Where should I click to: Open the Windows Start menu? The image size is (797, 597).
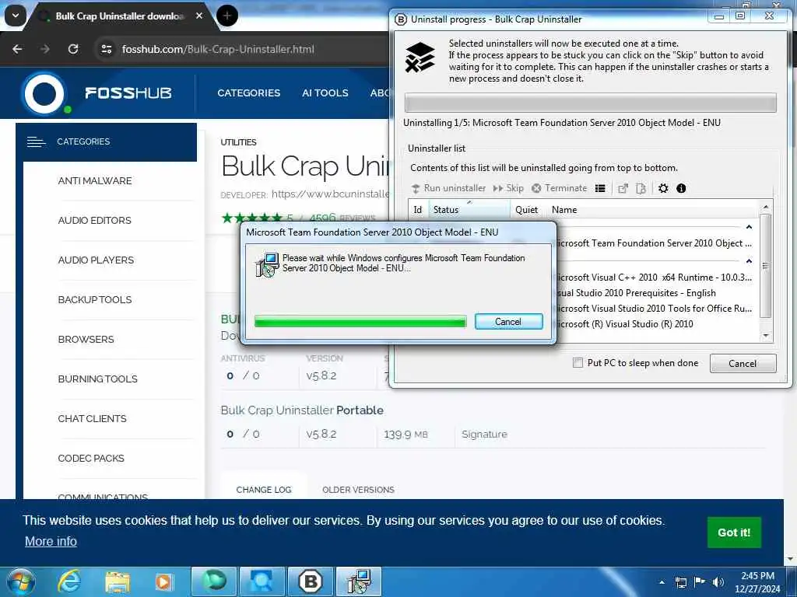point(20,581)
